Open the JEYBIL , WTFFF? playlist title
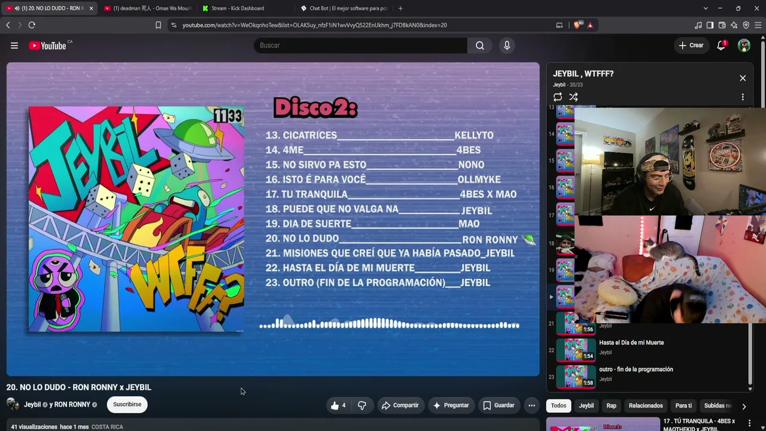766x431 pixels. [583, 74]
